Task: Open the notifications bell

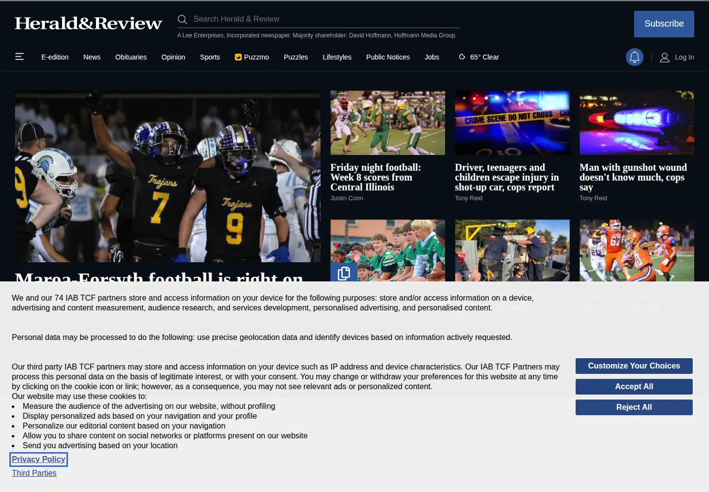Action: (x=635, y=57)
